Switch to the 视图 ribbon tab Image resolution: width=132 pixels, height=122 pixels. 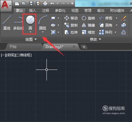tap(75, 10)
